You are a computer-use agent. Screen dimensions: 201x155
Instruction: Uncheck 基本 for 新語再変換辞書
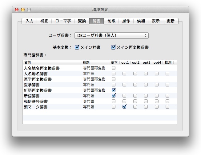pos(114,90)
